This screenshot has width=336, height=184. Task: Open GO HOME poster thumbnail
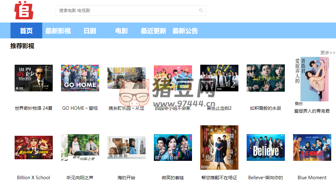point(80,78)
